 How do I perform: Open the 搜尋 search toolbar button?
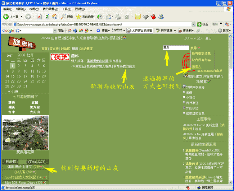coord(67,17)
